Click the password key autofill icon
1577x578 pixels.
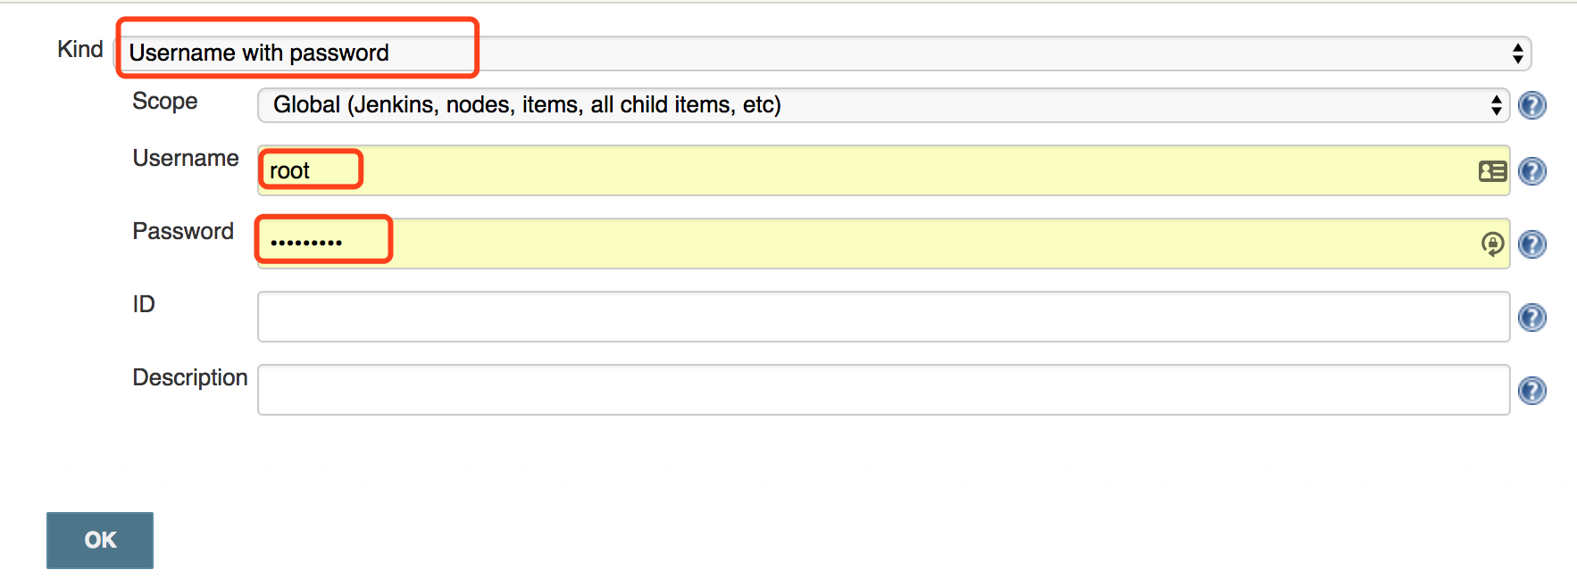pos(1492,244)
